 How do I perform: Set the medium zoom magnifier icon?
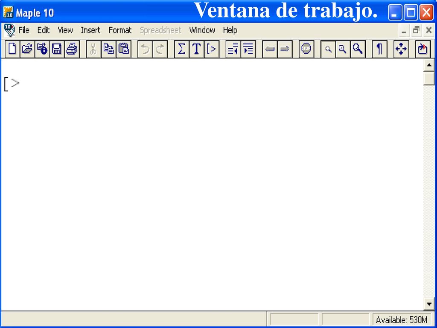[343, 49]
